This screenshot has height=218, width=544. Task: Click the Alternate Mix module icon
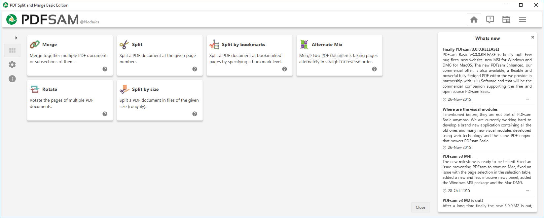304,44
